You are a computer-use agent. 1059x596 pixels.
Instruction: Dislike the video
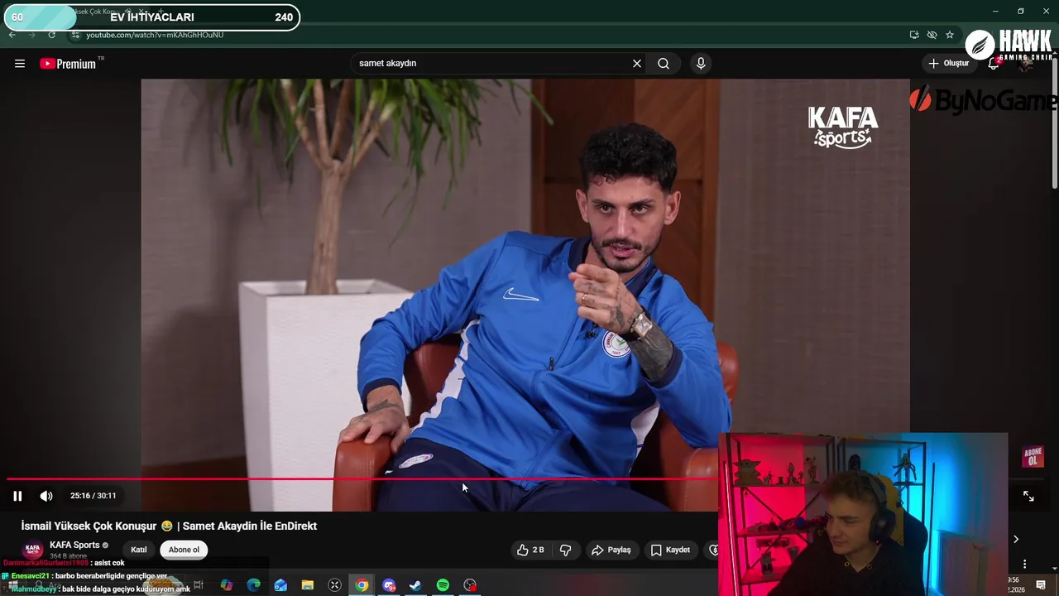[566, 550]
